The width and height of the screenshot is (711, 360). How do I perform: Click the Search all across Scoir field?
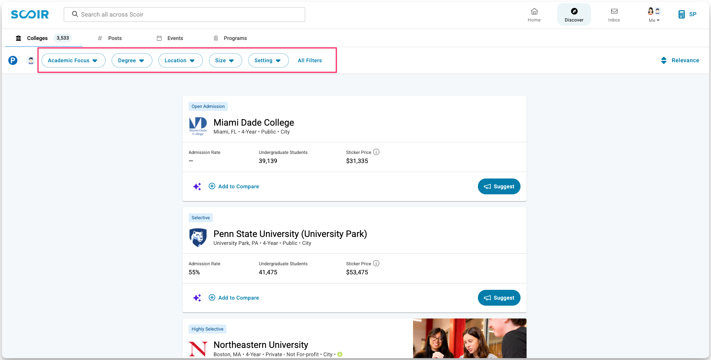pos(184,14)
